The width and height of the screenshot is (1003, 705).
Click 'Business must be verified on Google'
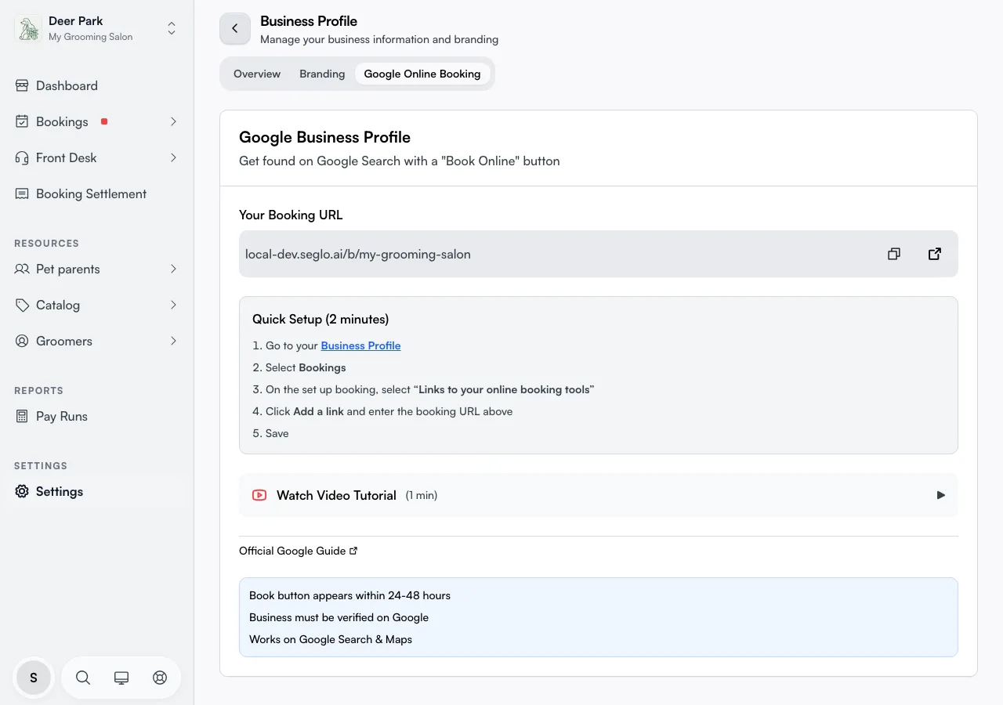[x=339, y=617]
